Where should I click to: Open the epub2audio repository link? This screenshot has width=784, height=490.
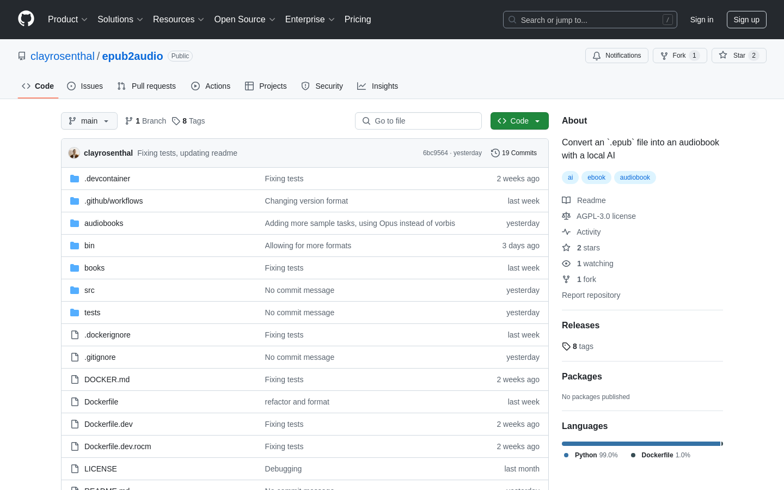[132, 56]
